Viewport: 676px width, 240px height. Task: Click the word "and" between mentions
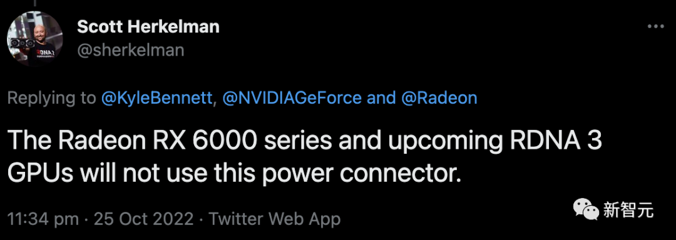pyautogui.click(x=381, y=99)
